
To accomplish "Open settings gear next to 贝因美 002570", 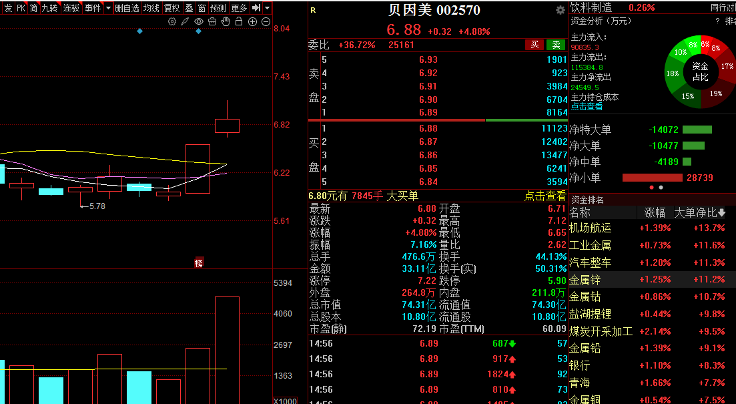I will (x=560, y=10).
